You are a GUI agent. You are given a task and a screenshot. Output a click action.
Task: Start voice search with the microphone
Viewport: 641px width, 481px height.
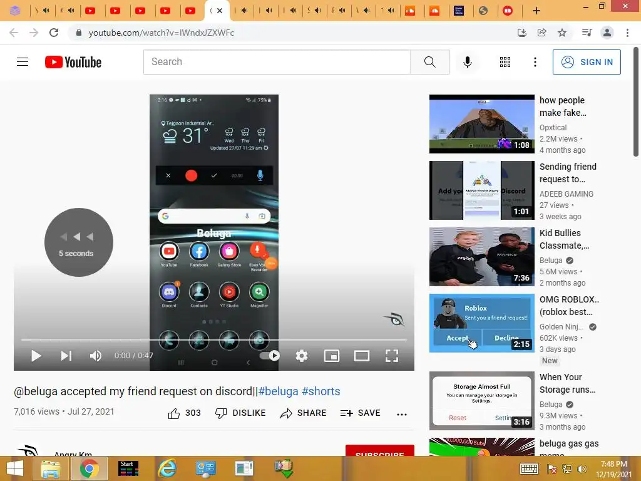[467, 62]
